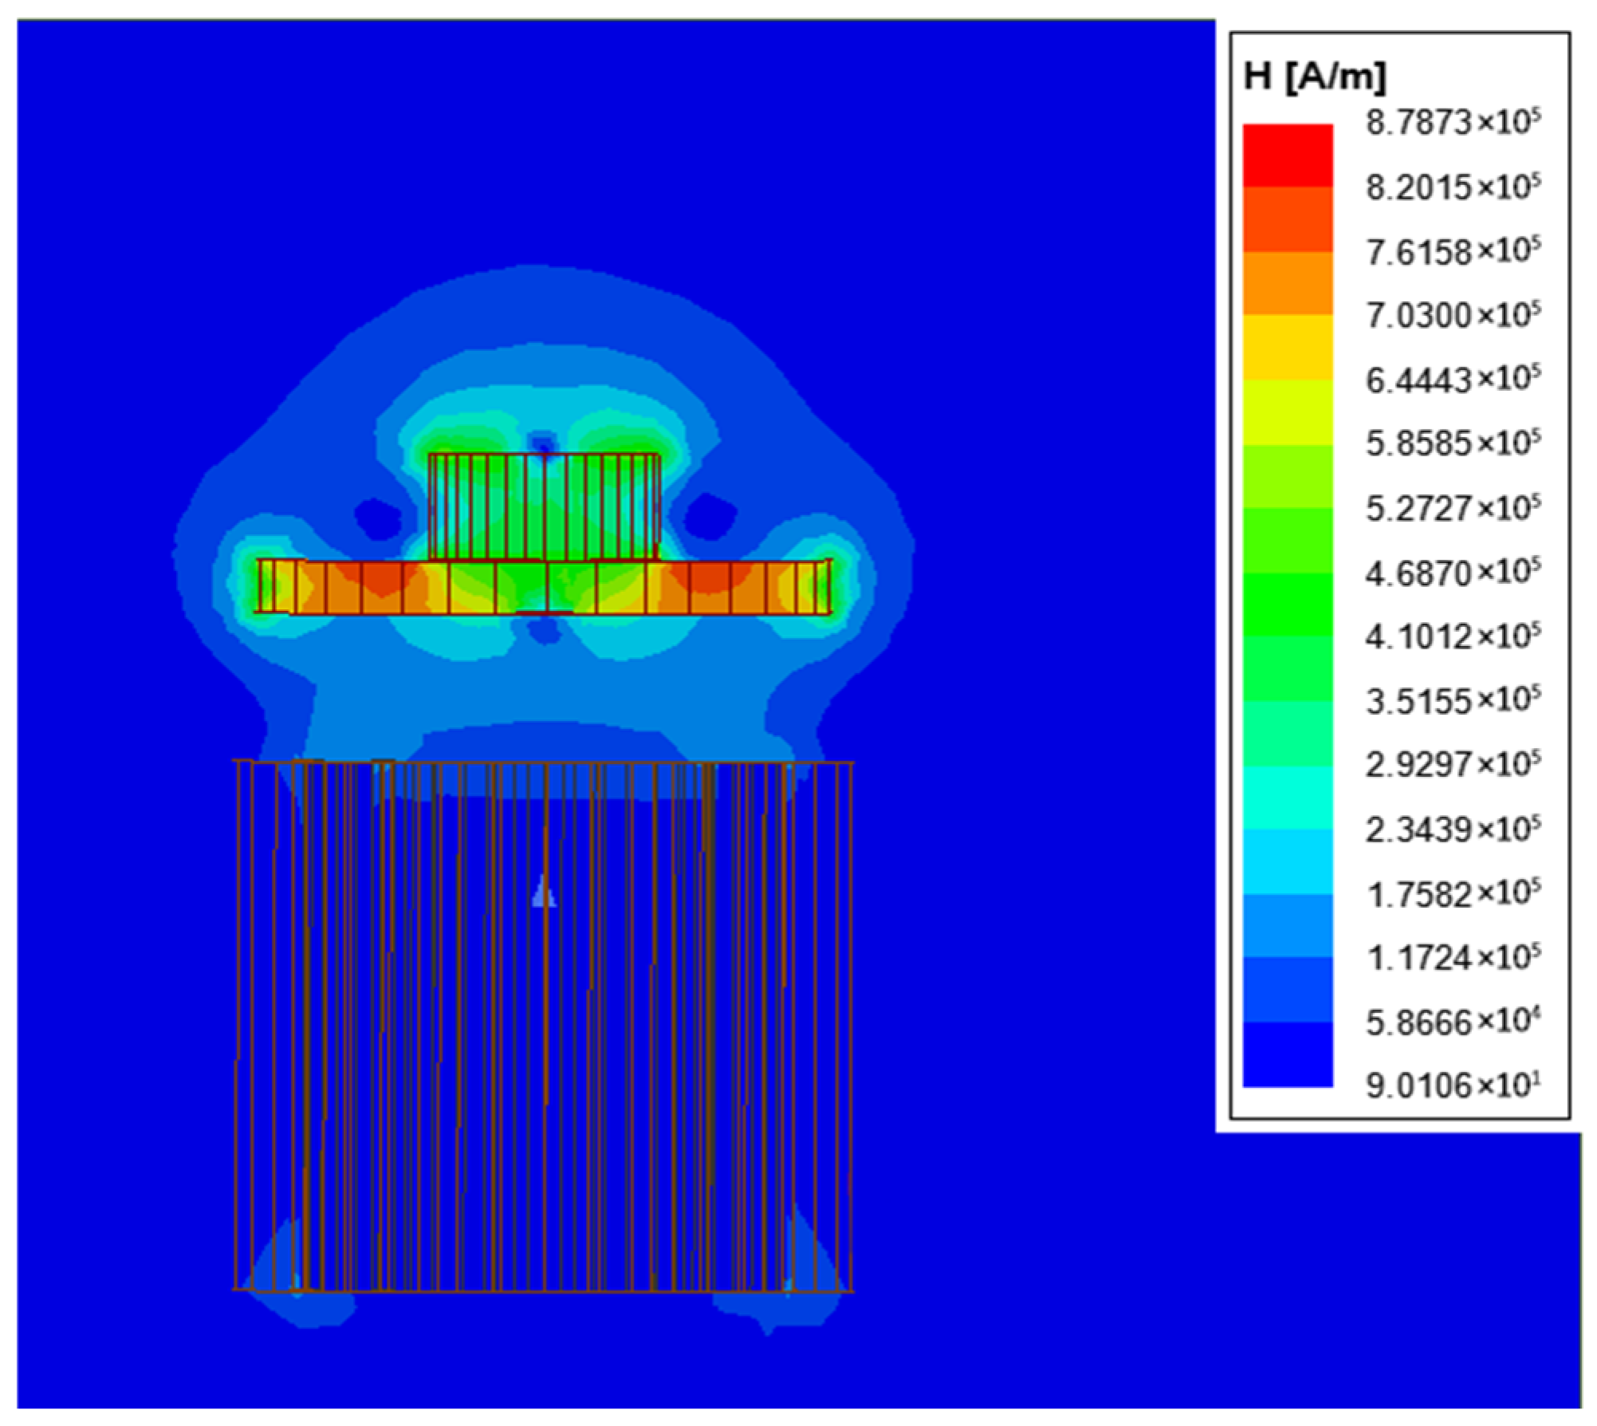This screenshot has height=1426, width=1597.
Task: Click the darkest blue bottom legend band
Action: [x=1287, y=1054]
